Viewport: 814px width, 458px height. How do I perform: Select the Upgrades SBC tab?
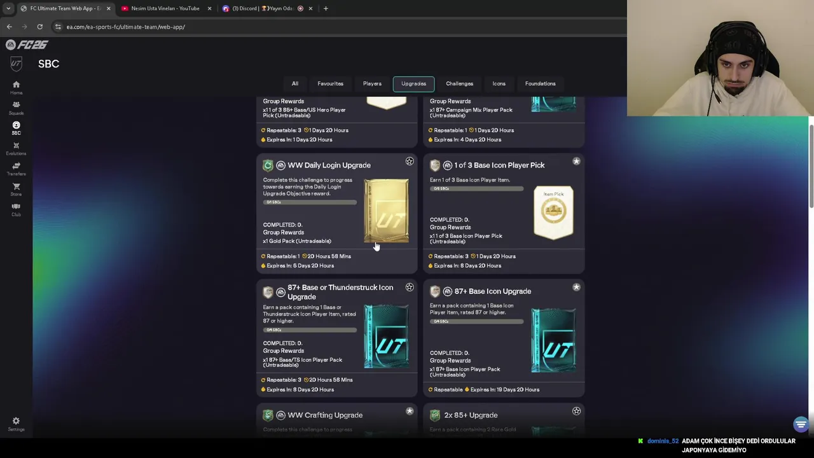click(x=413, y=83)
